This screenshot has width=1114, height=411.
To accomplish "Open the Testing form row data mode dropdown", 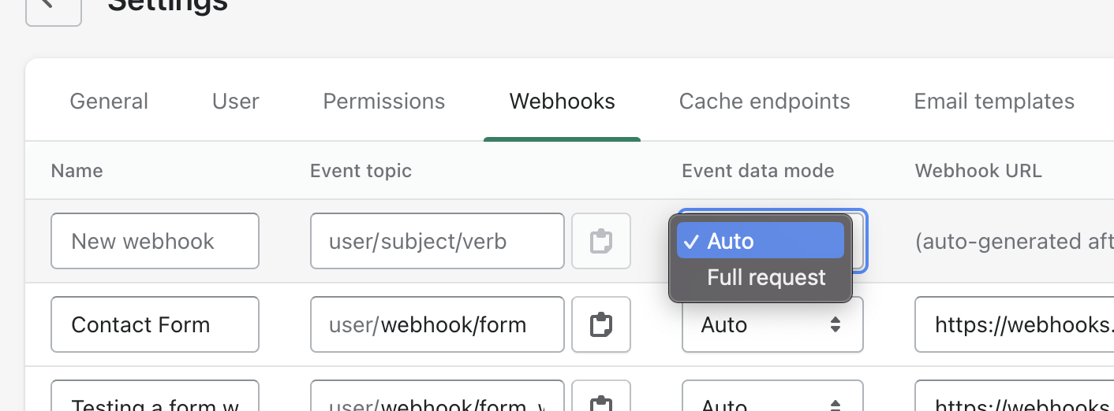I will click(x=772, y=403).
